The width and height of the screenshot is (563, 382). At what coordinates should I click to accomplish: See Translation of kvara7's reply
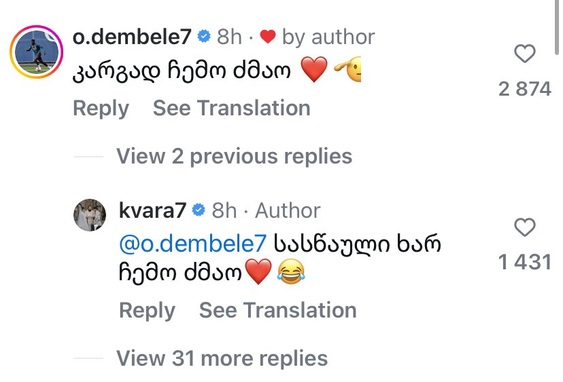[277, 310]
